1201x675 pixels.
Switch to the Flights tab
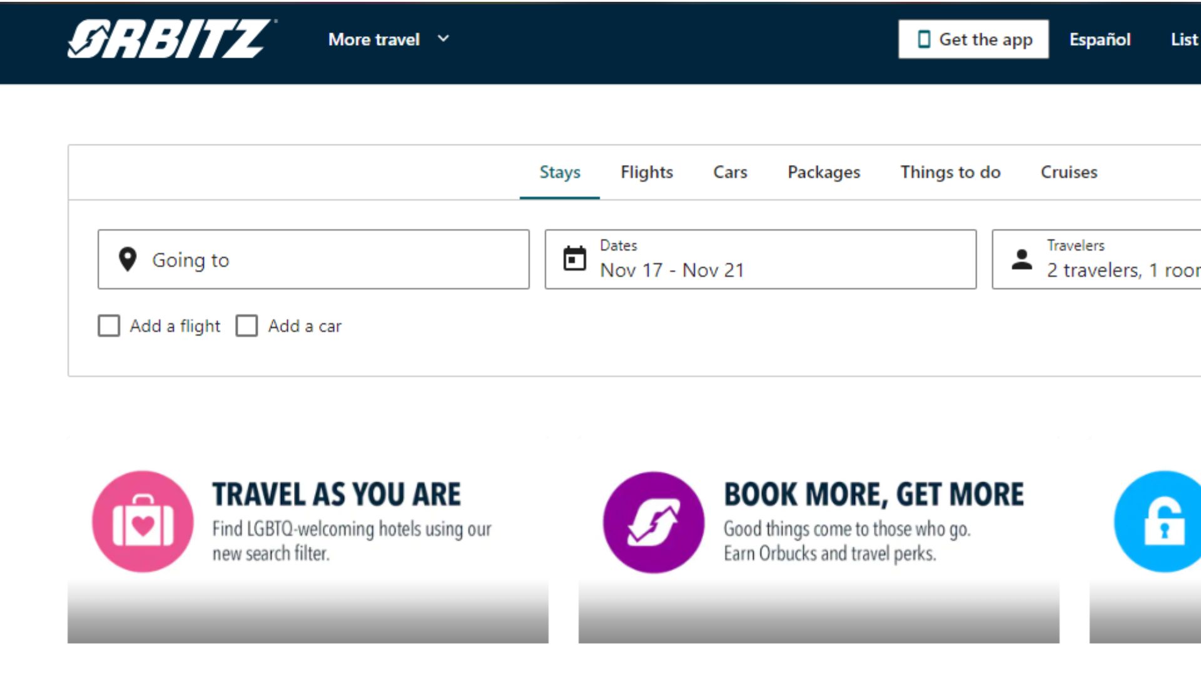point(647,172)
